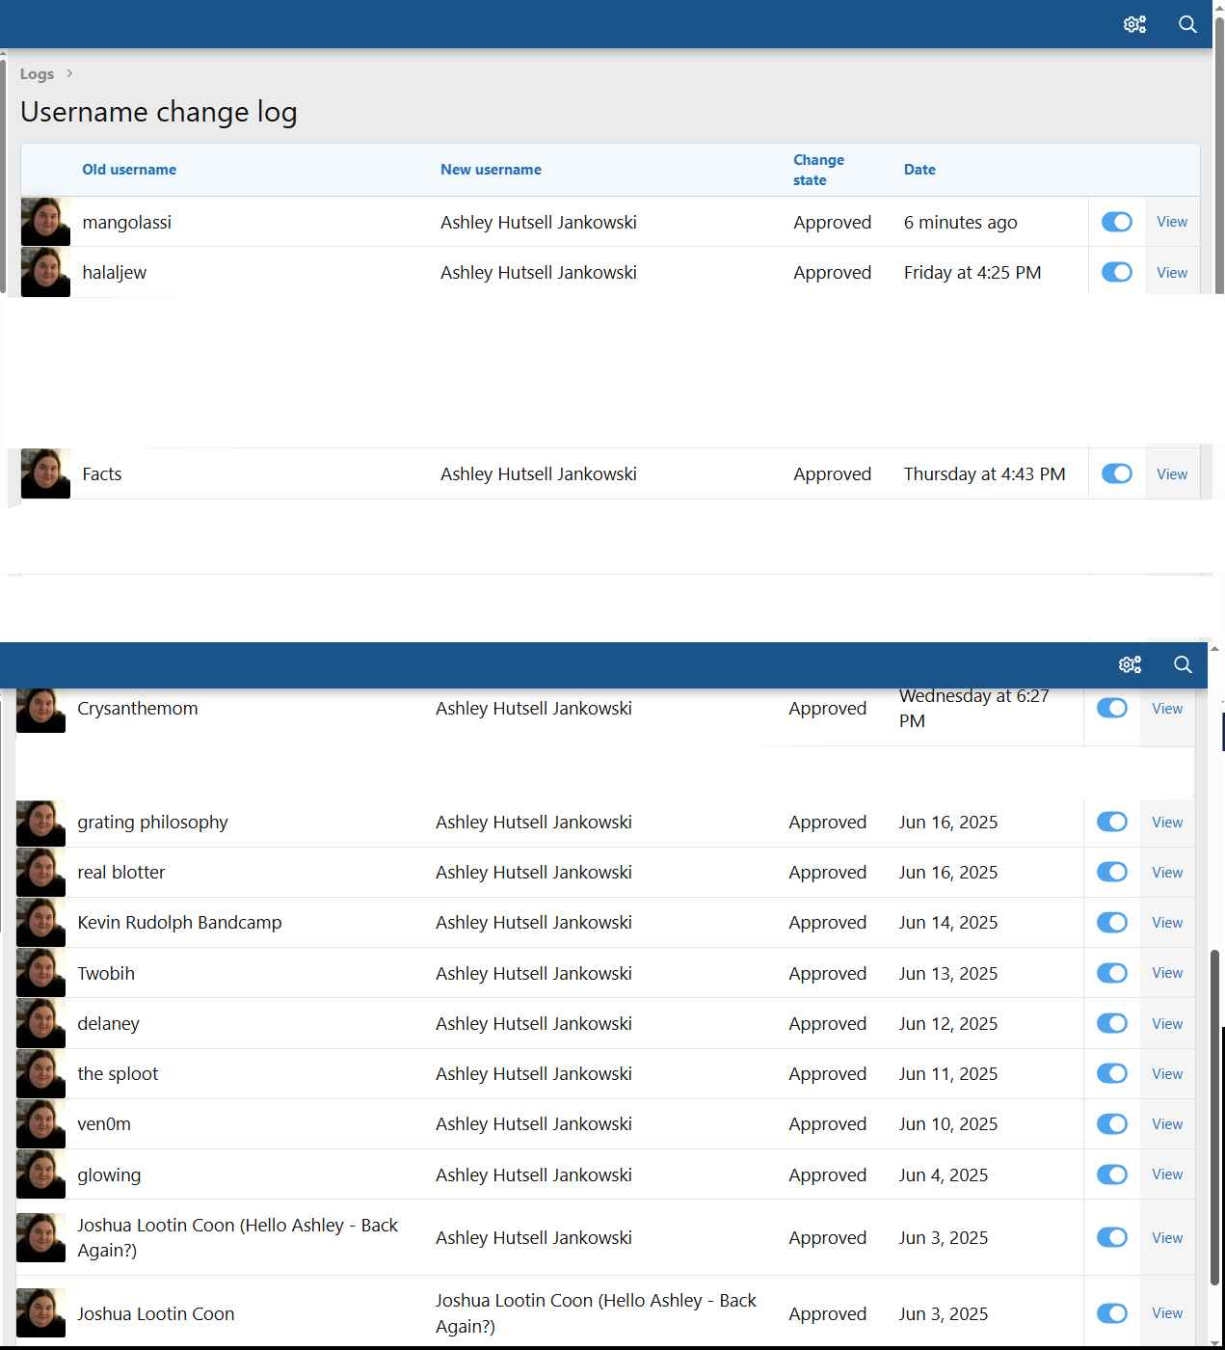
Task: Open View link for the delaney row
Action: coord(1167,1024)
